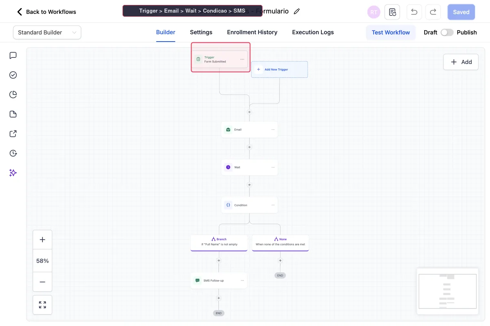Click the documents icon in the left sidebar
Viewport: 490px width, 326px height.
click(13, 114)
